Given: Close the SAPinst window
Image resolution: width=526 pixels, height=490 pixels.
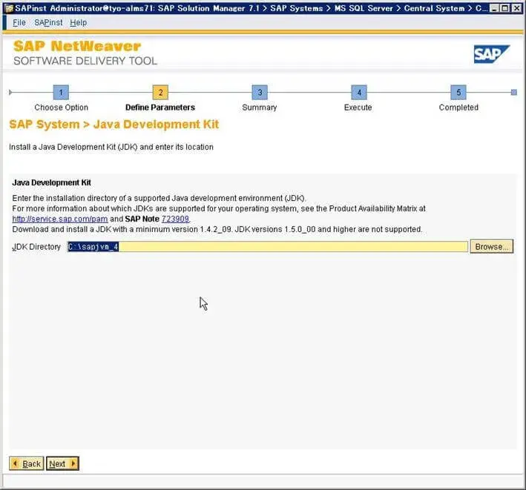Looking at the screenshot, I should pyautogui.click(x=516, y=8).
